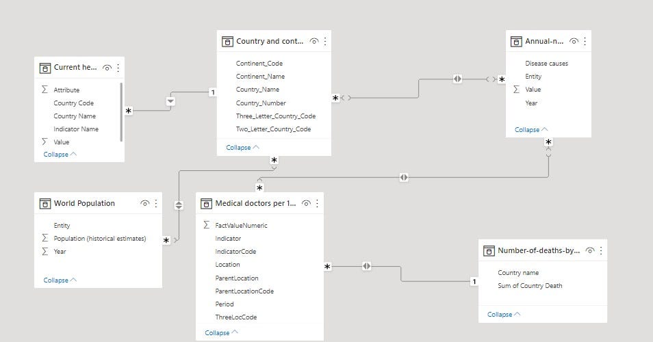The image size is (653, 342).
Task: Open more options for Country and continent table
Action: click(x=325, y=41)
